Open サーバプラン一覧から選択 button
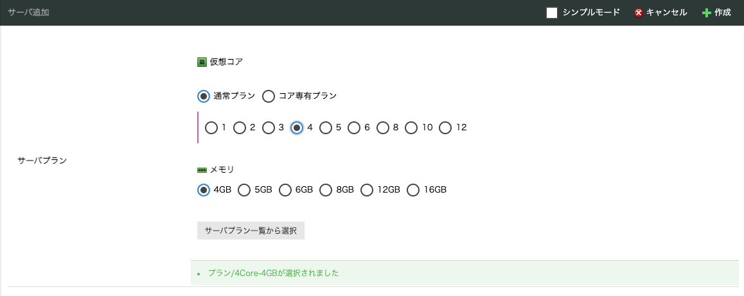 click(251, 231)
